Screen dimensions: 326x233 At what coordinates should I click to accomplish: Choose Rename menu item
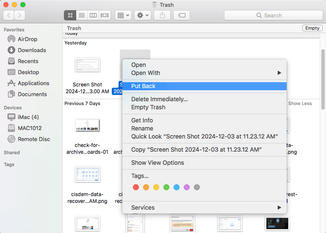pos(204,128)
